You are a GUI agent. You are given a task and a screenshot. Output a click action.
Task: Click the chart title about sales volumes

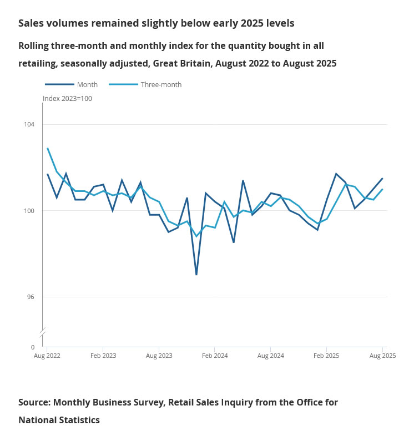point(156,23)
